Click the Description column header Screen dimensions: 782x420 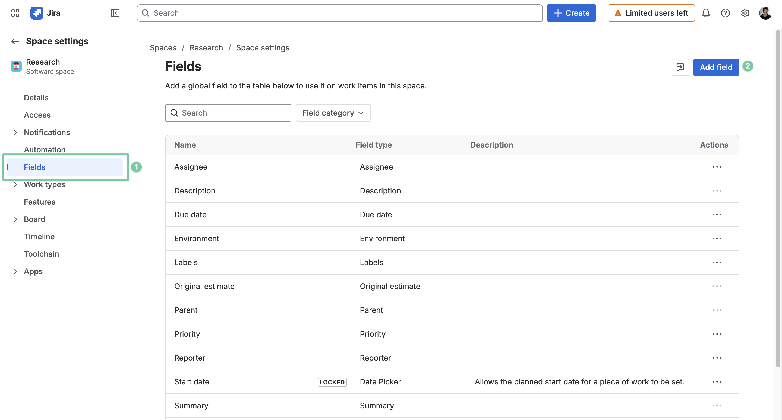coord(491,145)
